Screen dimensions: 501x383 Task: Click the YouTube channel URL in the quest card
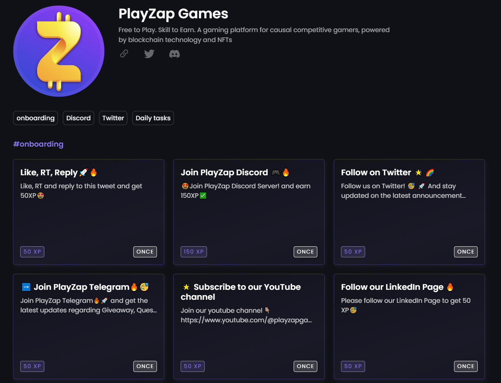click(246, 320)
